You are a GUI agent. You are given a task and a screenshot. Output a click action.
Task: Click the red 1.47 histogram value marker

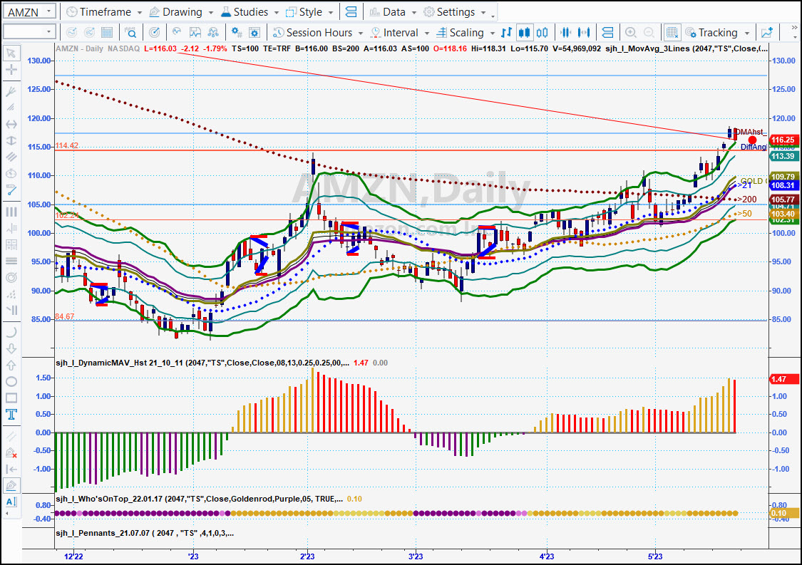click(784, 379)
